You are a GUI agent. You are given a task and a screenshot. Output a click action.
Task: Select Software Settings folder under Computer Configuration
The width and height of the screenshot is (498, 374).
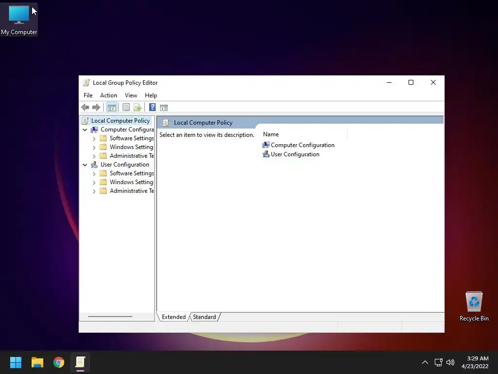132,138
